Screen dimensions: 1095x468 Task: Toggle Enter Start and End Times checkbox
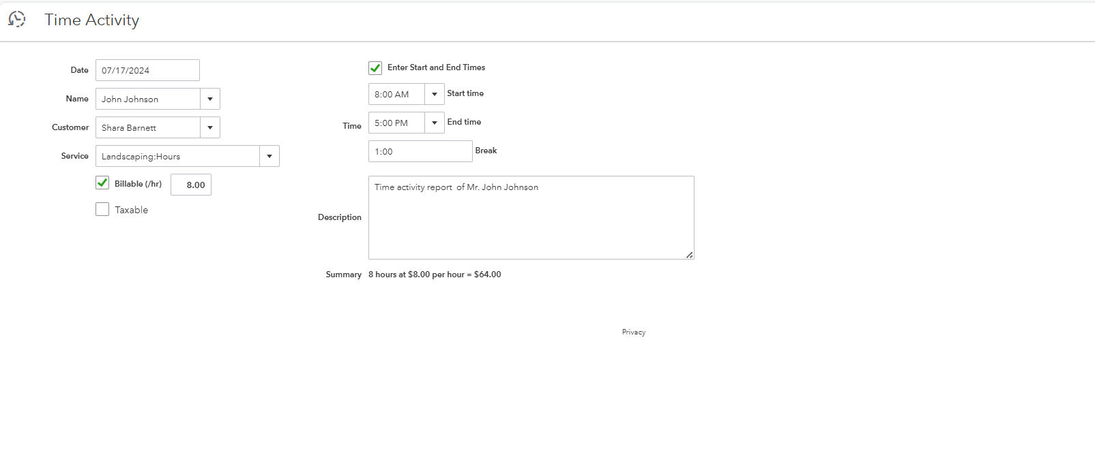point(375,68)
